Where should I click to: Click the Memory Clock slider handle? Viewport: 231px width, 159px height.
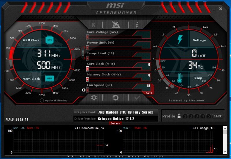coord(87,79)
